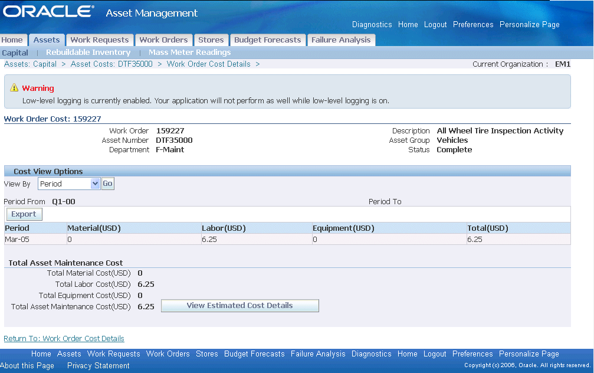Click the Oracle logo

click(48, 11)
